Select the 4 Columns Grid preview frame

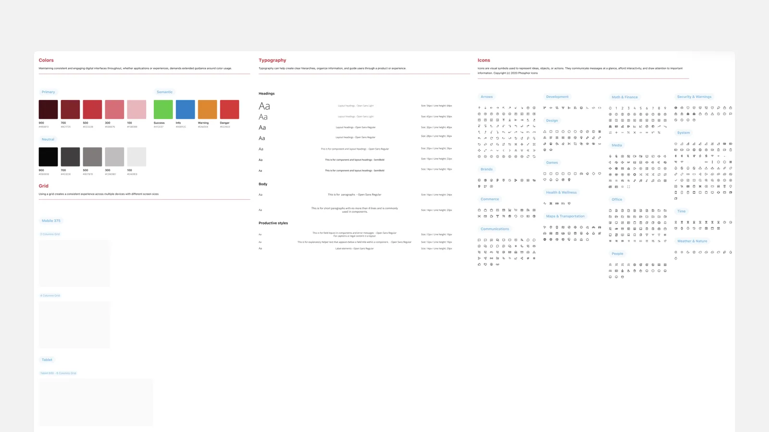[x=74, y=325]
